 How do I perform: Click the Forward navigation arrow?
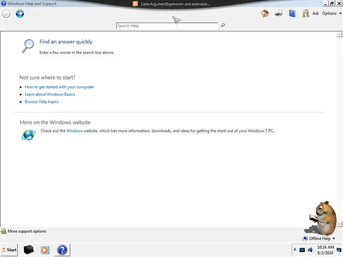pyautogui.click(x=20, y=13)
